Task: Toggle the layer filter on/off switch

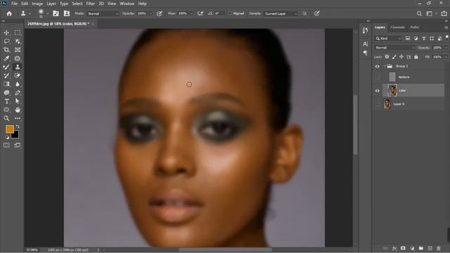Action: pyautogui.click(x=447, y=37)
